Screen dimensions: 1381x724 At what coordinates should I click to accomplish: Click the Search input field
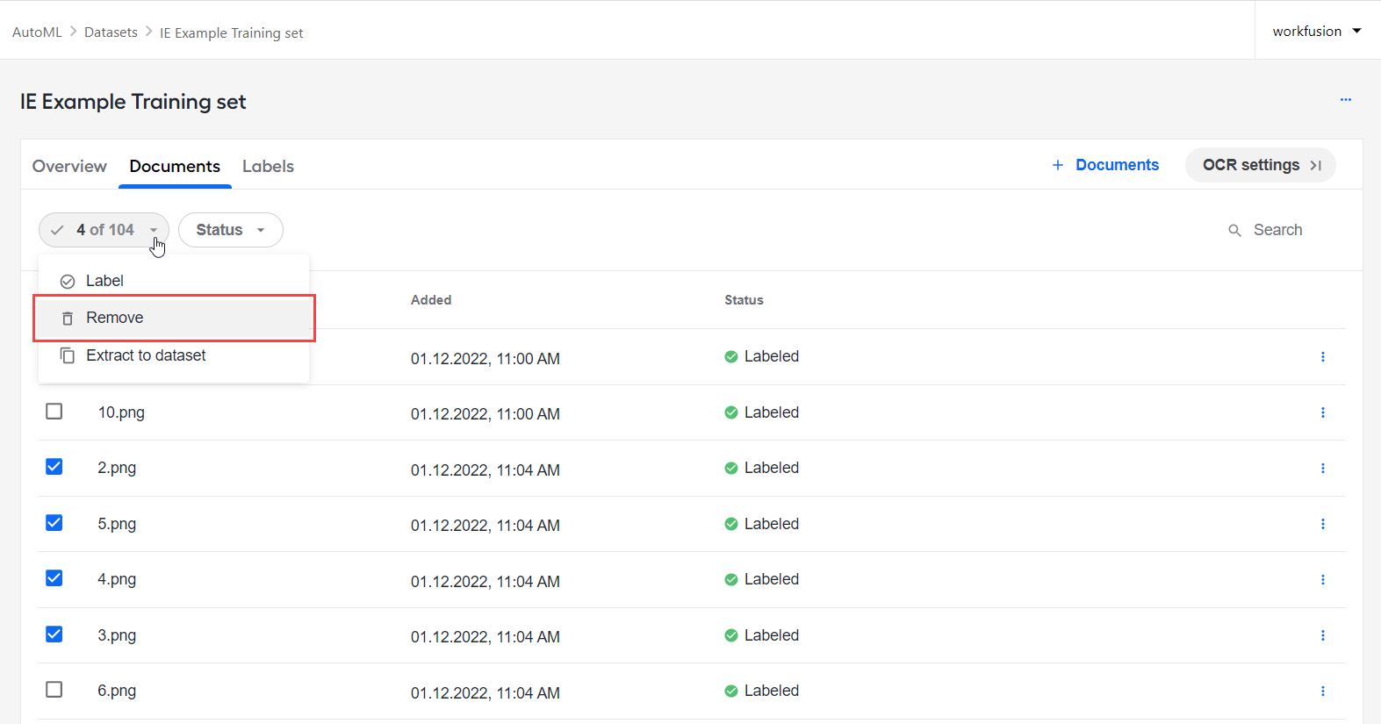[x=1277, y=230]
